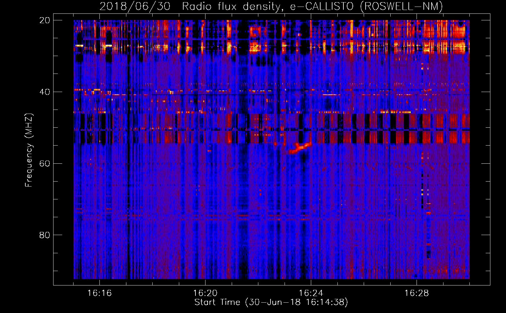Click the "16:16" time tick label
The width and height of the screenshot is (506, 313).
click(99, 293)
